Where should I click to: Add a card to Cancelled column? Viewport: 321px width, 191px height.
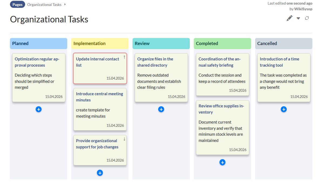pyautogui.click(x=284, y=109)
